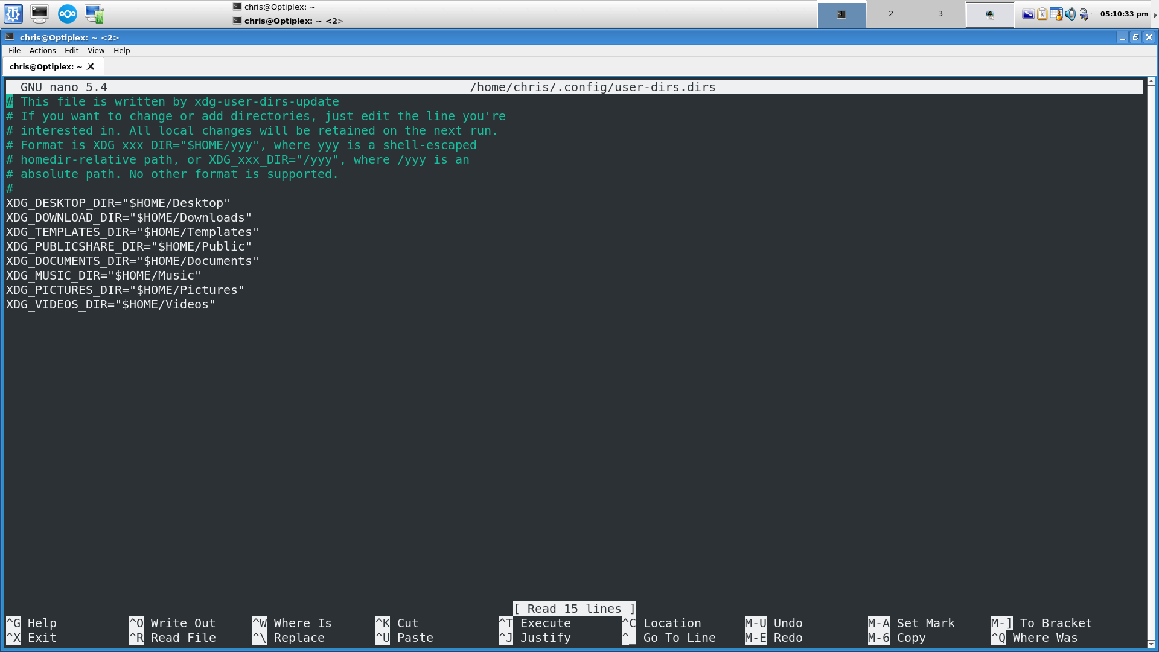Select taskbar entry chris@Optiplex: ~ <2>
This screenshot has height=652, width=1159.
(x=288, y=21)
